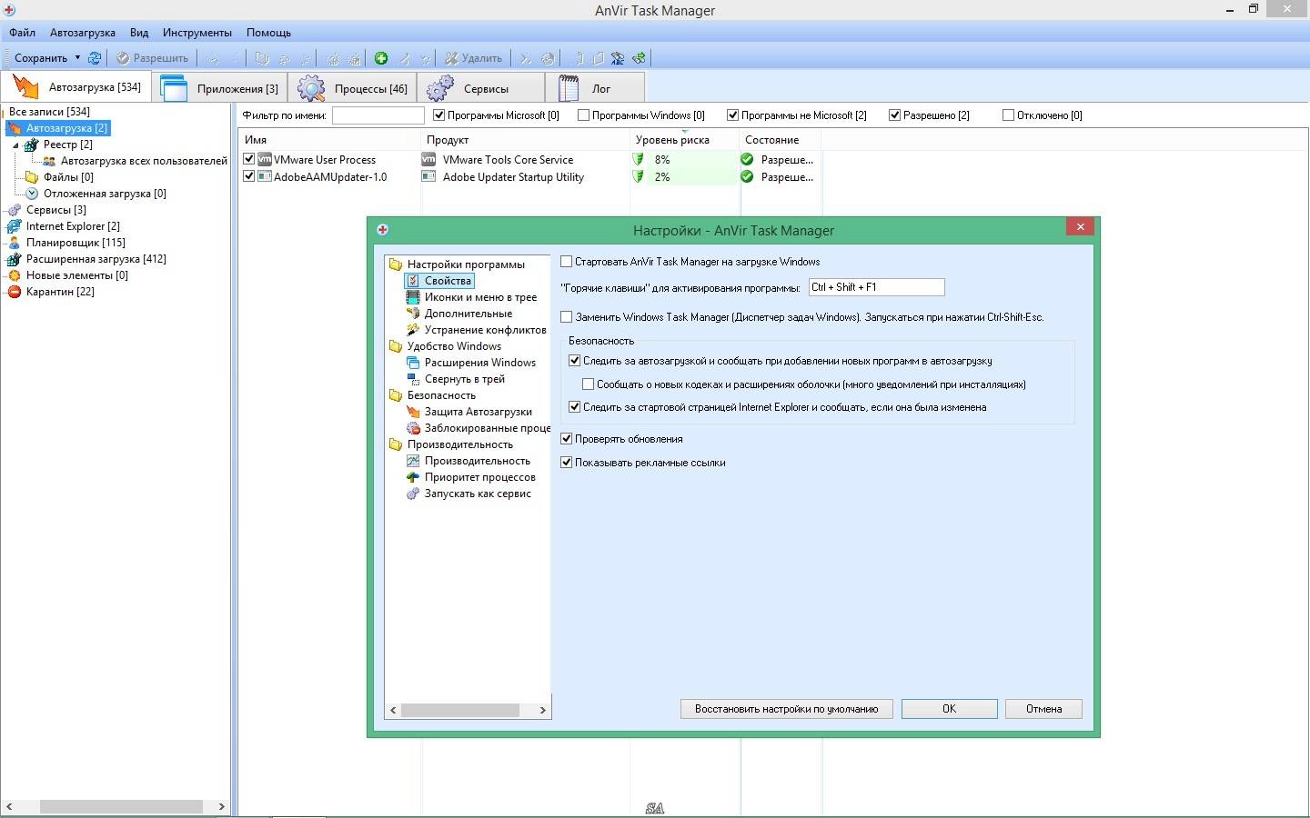This screenshot has height=818, width=1310.
Task: Open the Инструменты menu
Action: coord(197,33)
